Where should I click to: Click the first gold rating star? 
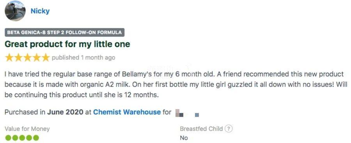9,58
